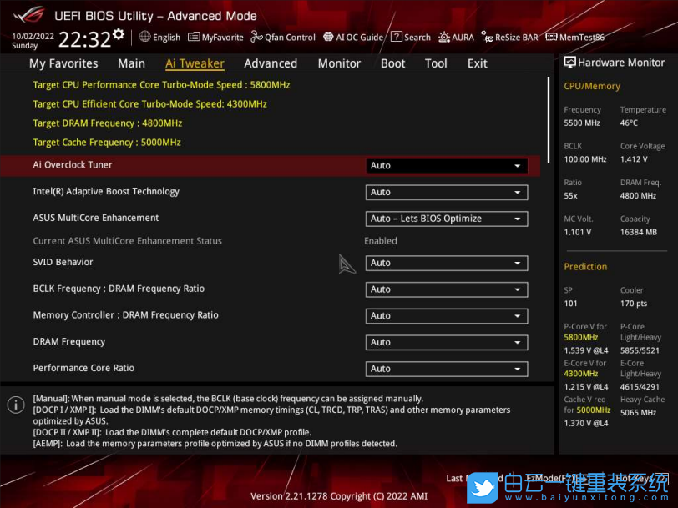Click the info icon next to help text

pyautogui.click(x=15, y=405)
